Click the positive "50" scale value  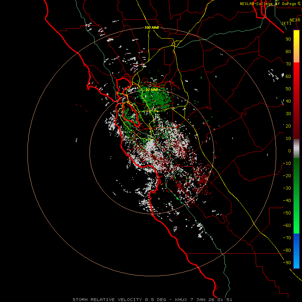pyautogui.click(x=288, y=89)
